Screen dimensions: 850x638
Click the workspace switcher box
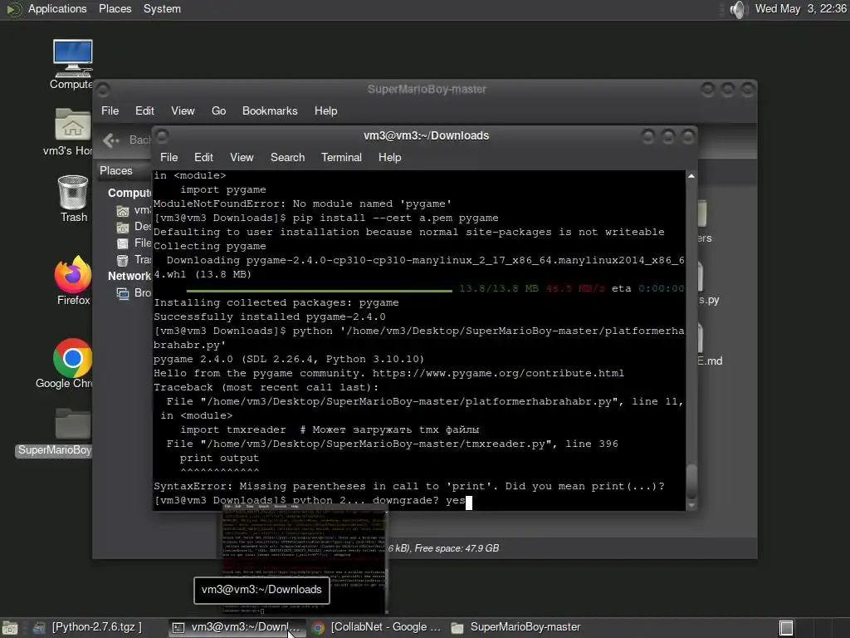click(x=786, y=628)
